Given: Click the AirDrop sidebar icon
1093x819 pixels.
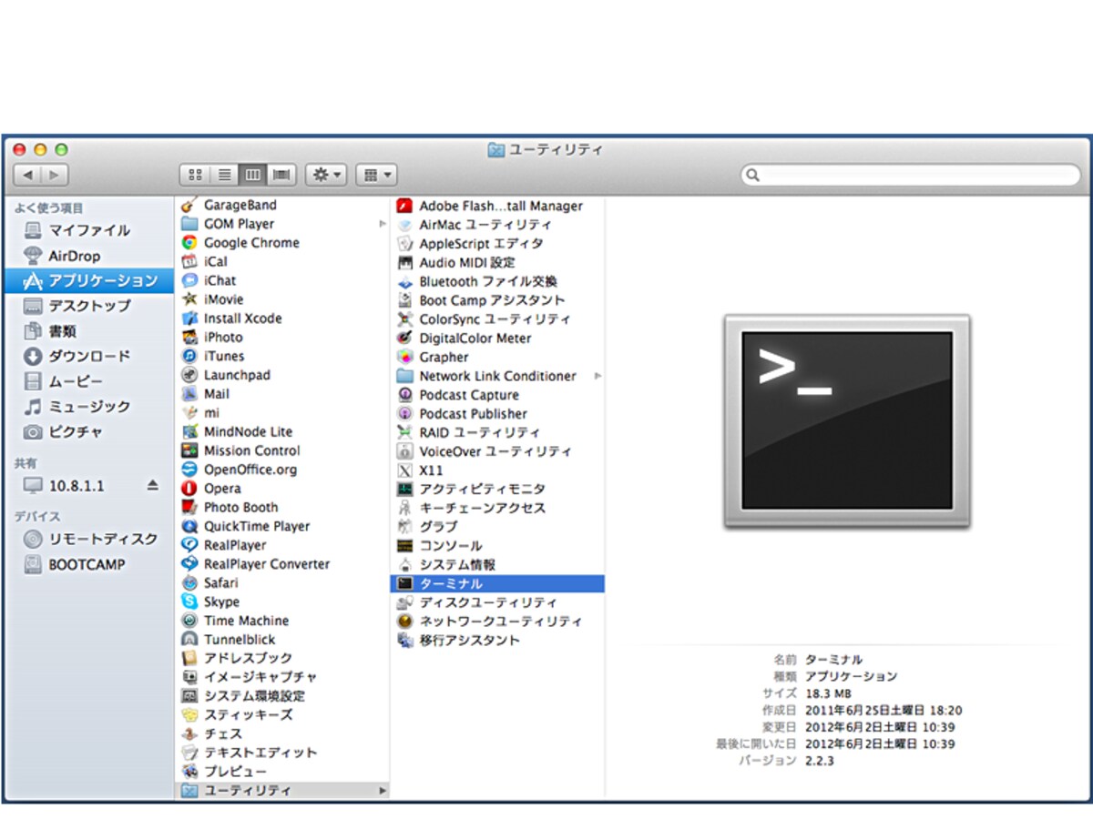Looking at the screenshot, I should (33, 256).
